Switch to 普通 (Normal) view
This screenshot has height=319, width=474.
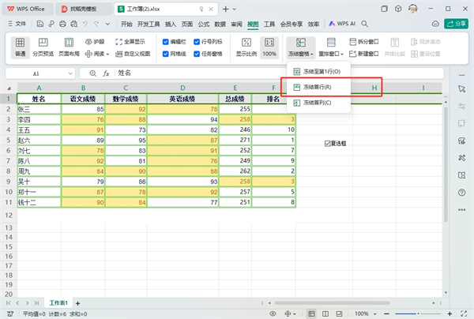[20, 47]
